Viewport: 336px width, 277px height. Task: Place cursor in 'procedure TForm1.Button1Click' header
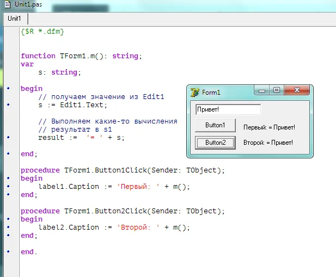(x=123, y=170)
